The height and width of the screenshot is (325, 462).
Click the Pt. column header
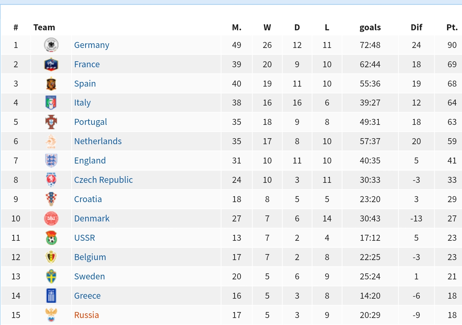452,27
